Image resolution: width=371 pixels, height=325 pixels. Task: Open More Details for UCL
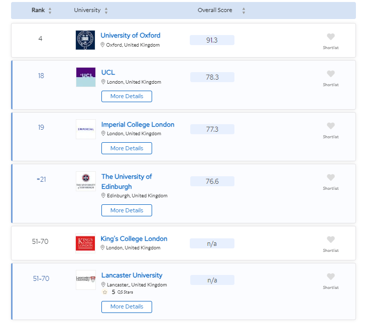tap(127, 96)
